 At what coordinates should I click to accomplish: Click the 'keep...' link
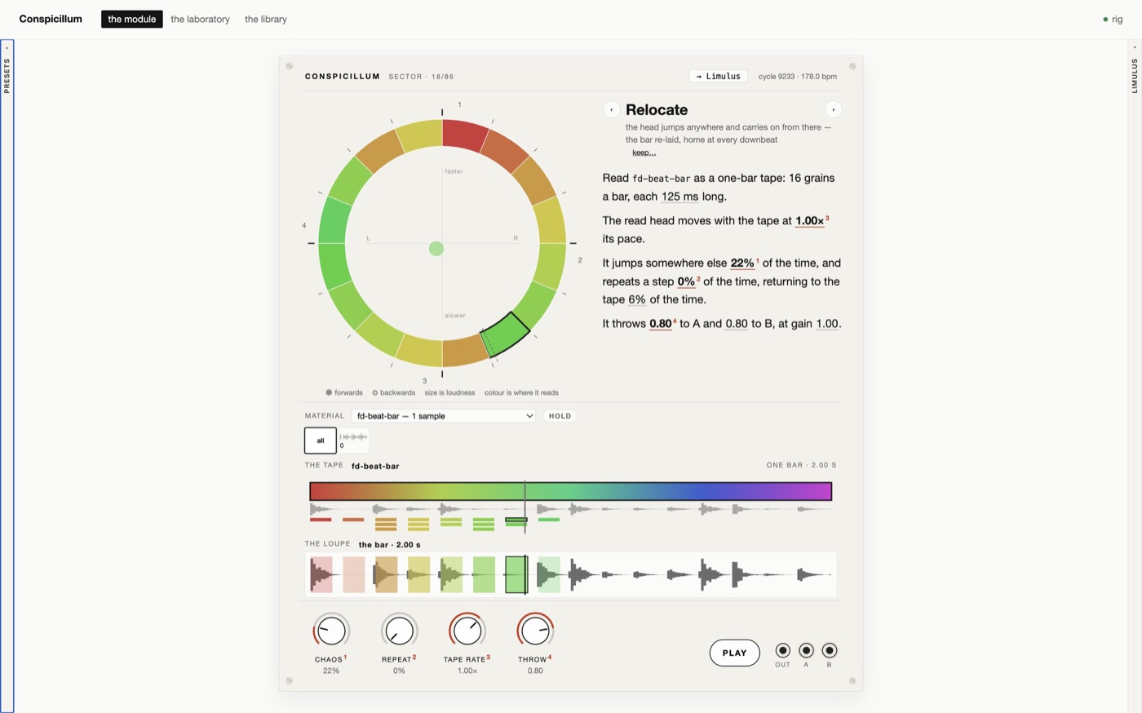click(x=644, y=153)
